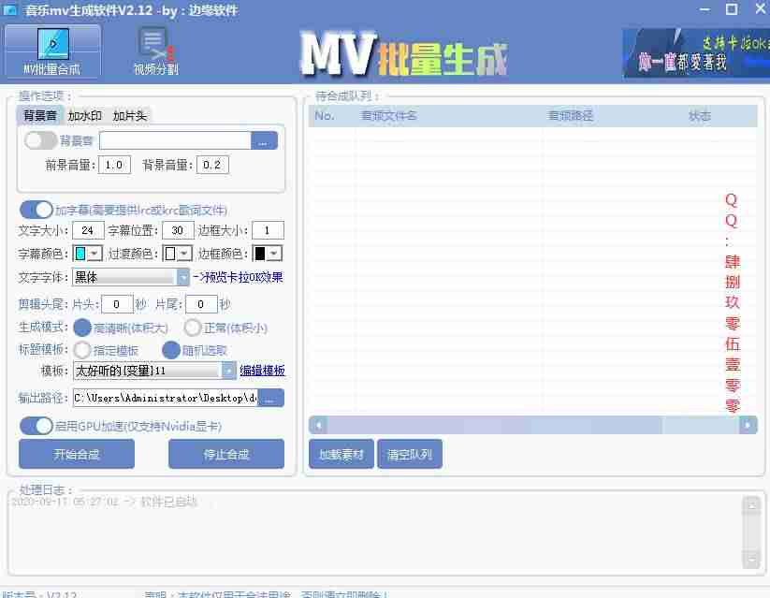Click the cyan 字幕颜色 swatch

point(80,254)
